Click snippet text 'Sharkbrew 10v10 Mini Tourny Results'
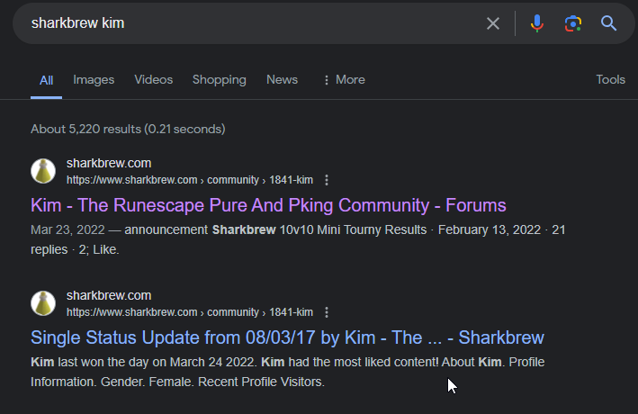This screenshot has height=414, width=638. point(319,230)
